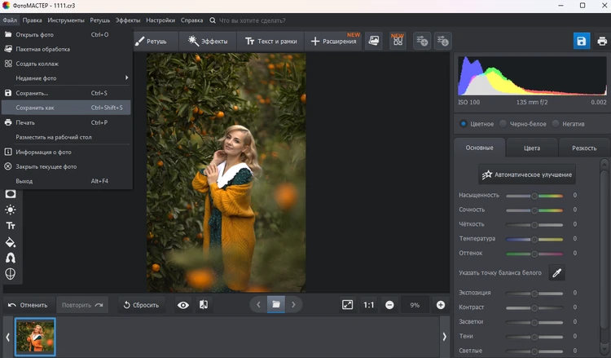Image resolution: width=611 pixels, height=358 pixels.
Task: Zoom out with the minus icon
Action: click(x=389, y=304)
